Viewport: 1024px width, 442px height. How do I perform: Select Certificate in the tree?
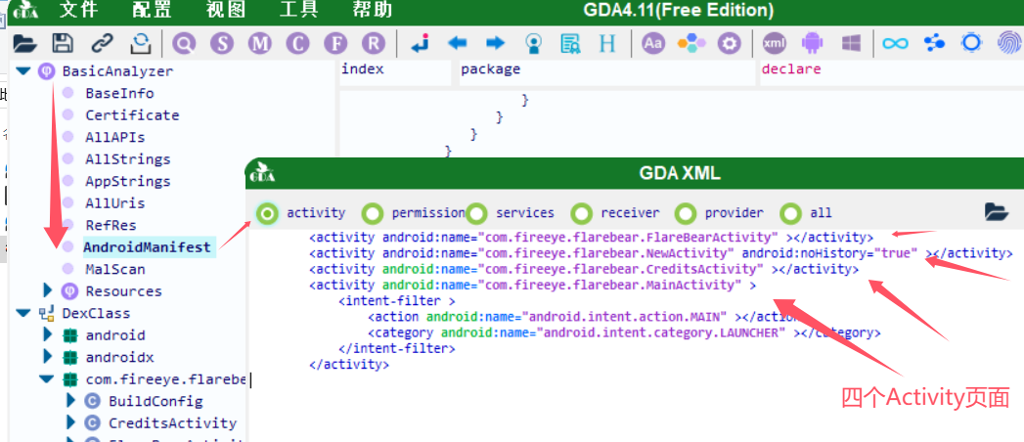click(x=132, y=115)
